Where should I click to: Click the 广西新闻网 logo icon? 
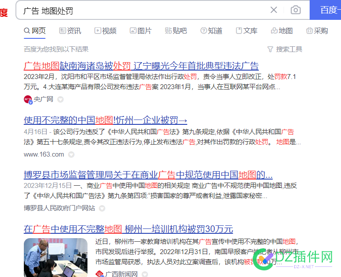(99, 274)
